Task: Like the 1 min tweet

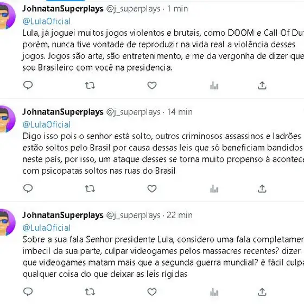Action: 152,85
